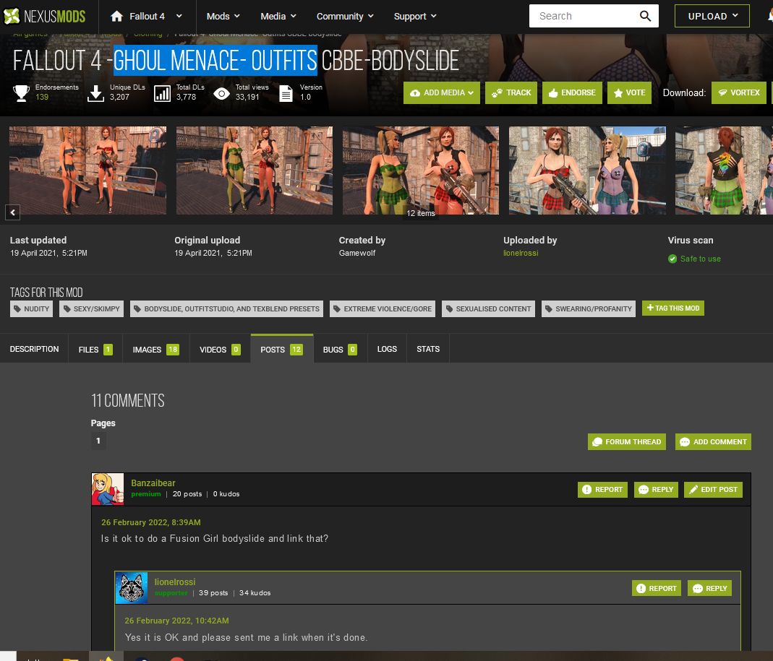Open the ADD MEDIA dropdown button
Image resolution: width=773 pixels, height=661 pixels.
click(442, 92)
